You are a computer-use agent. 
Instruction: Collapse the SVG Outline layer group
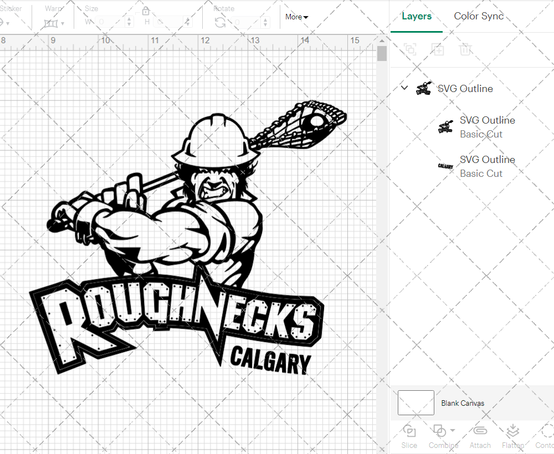pos(404,88)
